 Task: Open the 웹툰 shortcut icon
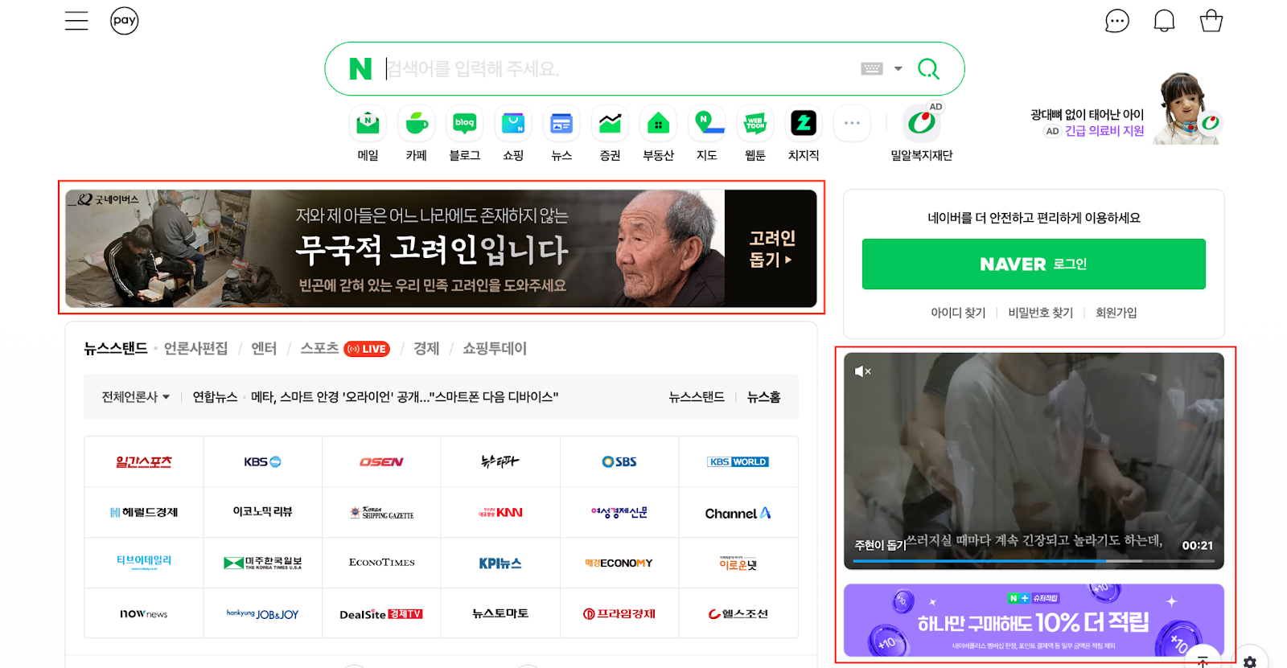(x=755, y=124)
